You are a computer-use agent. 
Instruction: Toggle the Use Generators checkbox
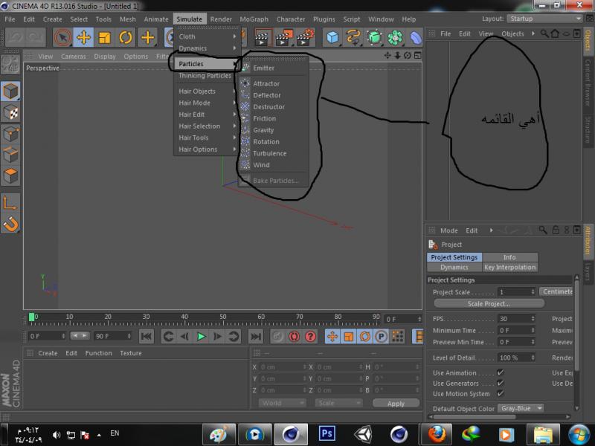point(500,383)
